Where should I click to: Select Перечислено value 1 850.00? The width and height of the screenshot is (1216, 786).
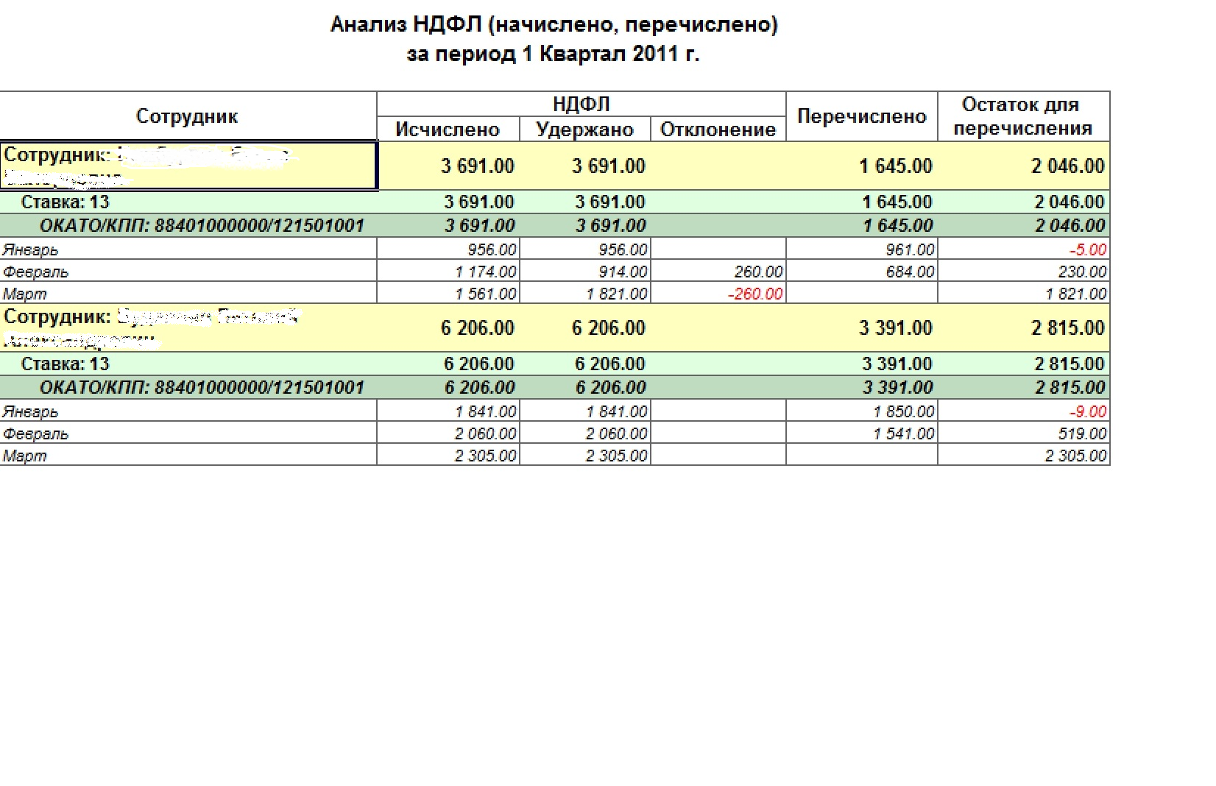tap(904, 411)
